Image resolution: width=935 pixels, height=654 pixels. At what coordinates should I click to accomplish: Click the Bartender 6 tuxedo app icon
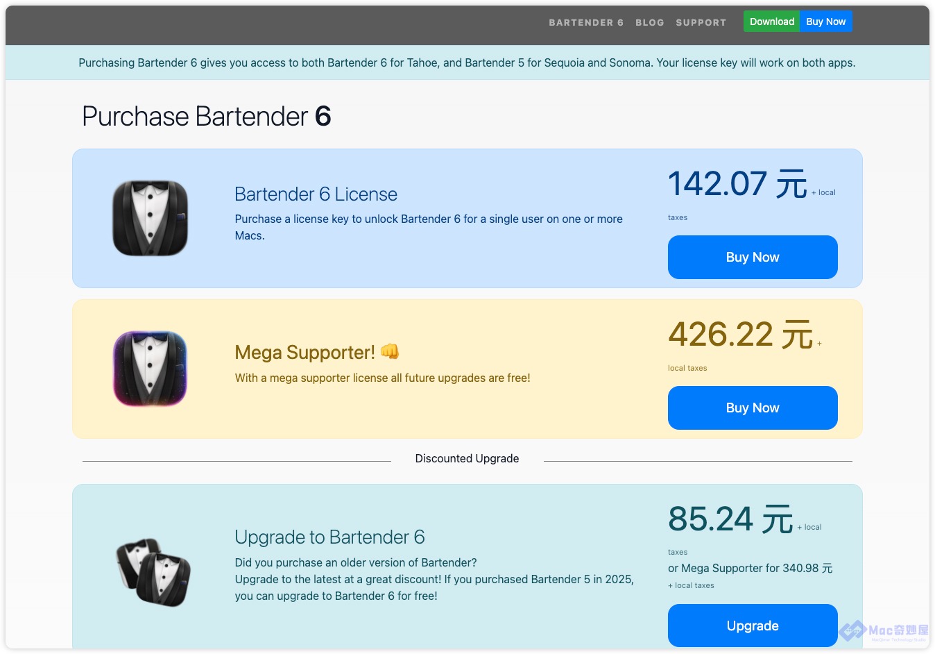(x=150, y=218)
